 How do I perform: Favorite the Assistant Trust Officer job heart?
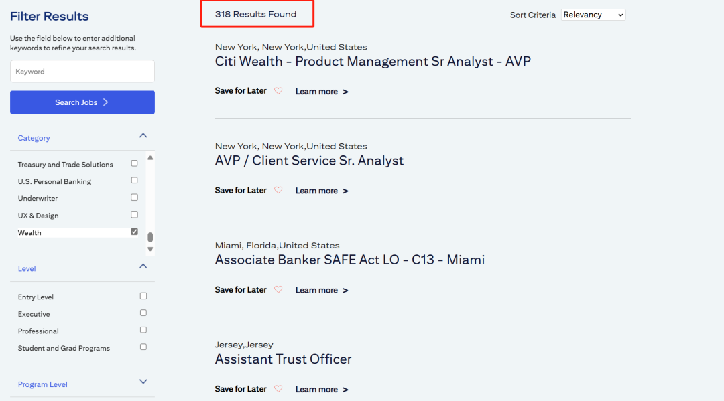coord(278,388)
